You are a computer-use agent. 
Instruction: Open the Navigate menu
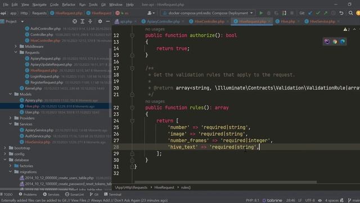coord(39,5)
